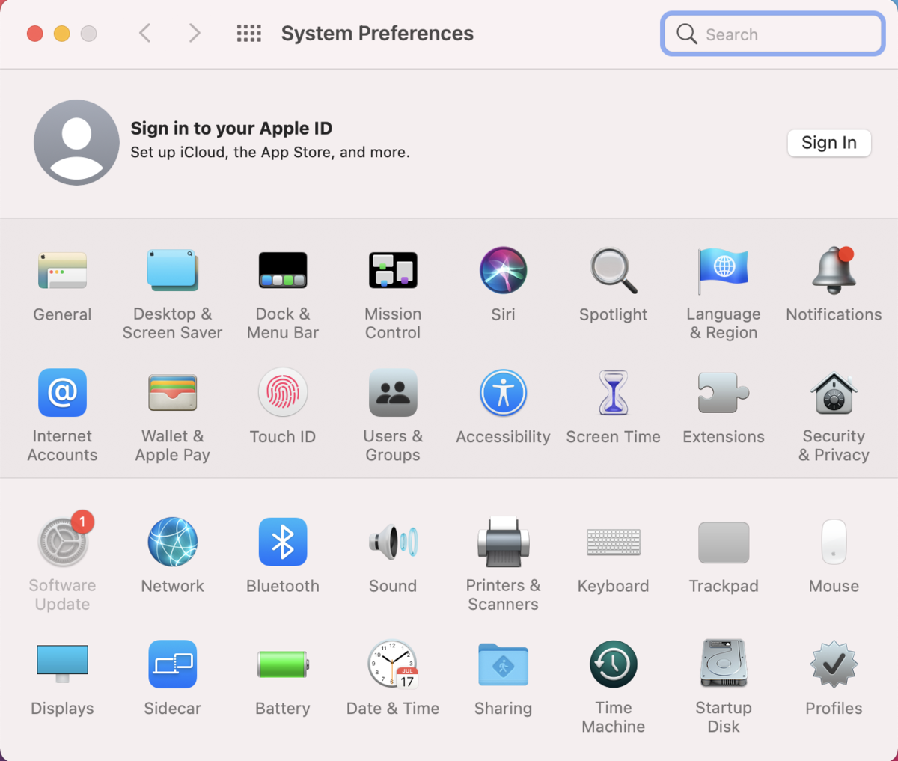Click the Sign In button
This screenshot has width=898, height=761.
tap(829, 143)
